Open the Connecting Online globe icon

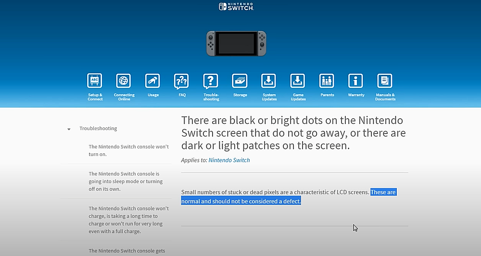pyautogui.click(x=123, y=81)
